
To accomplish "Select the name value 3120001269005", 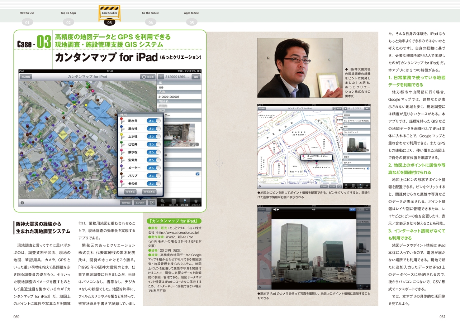I will click(x=179, y=97).
